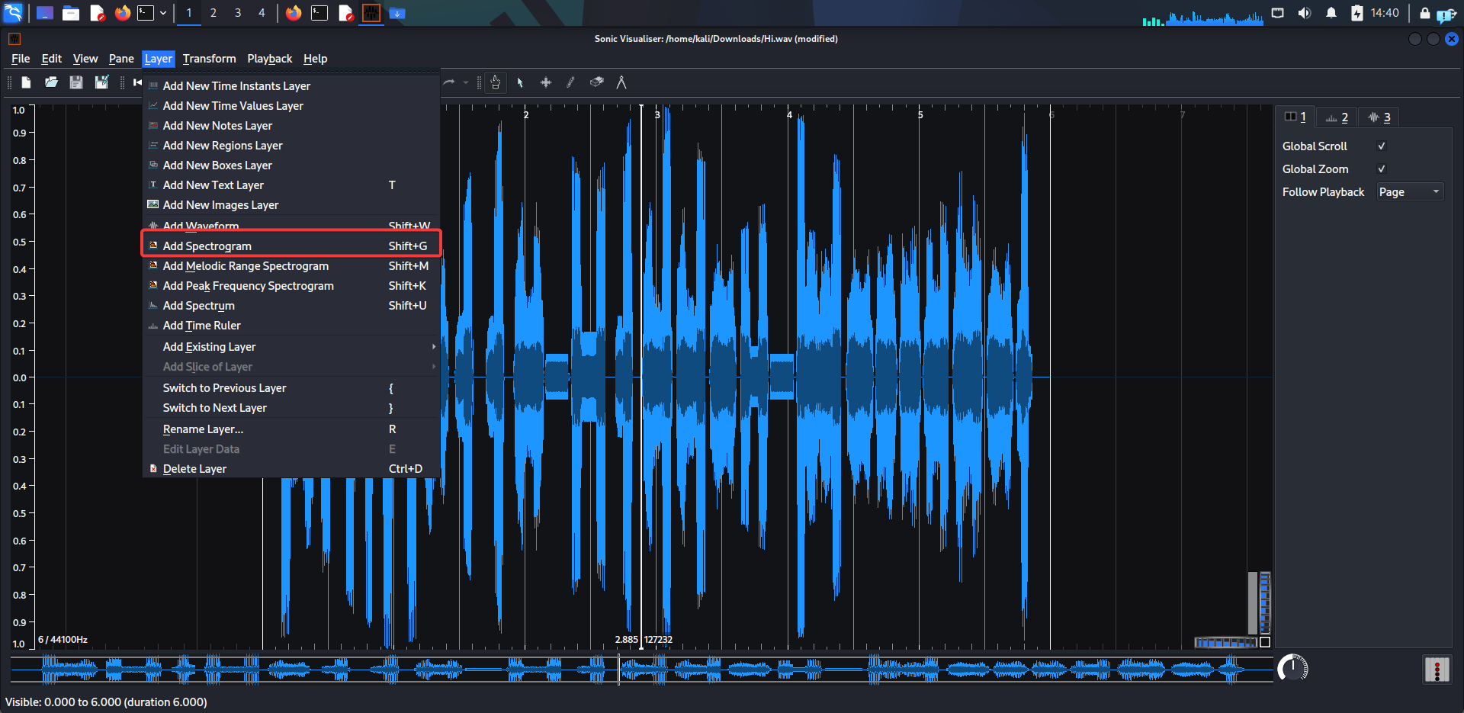Click the New Session toolbar icon
Image resolution: width=1464 pixels, height=713 pixels.
[x=26, y=82]
